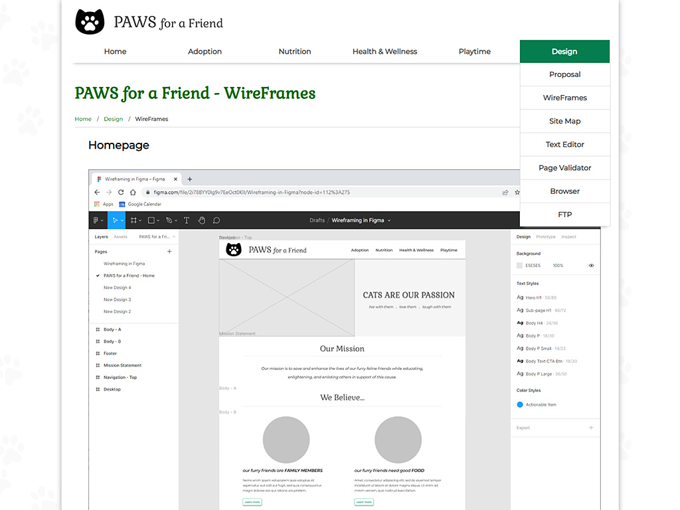
Task: Open the Figma main menu icon
Action: pos(96,220)
